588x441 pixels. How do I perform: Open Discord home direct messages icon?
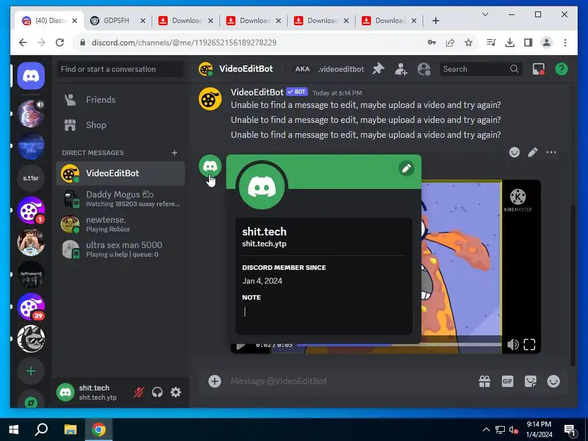(31, 76)
